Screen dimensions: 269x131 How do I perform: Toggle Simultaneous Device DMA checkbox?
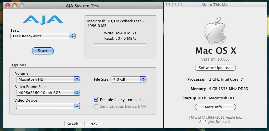point(96,106)
